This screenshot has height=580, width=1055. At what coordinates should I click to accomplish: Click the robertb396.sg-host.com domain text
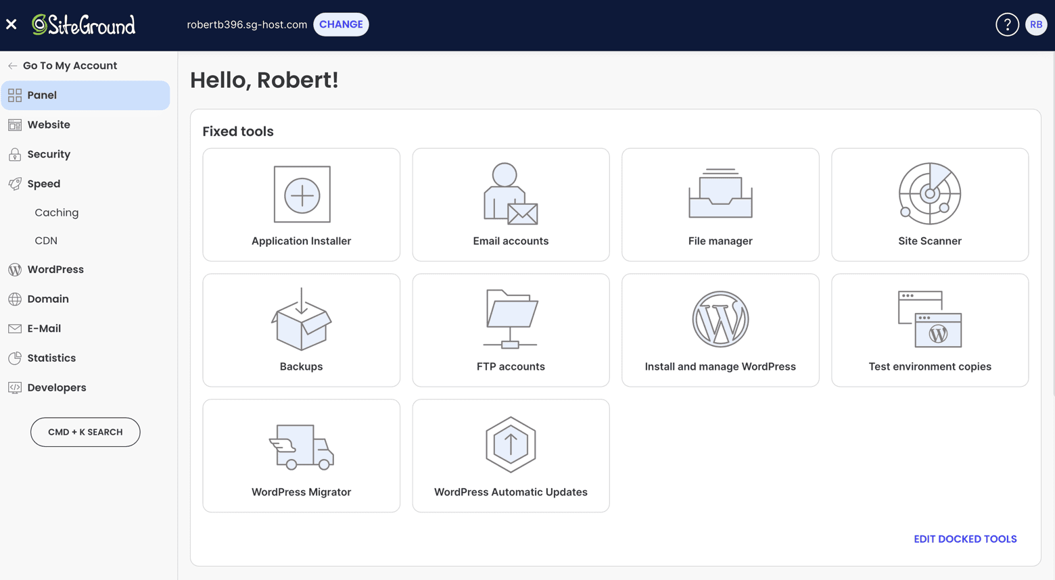click(x=247, y=24)
